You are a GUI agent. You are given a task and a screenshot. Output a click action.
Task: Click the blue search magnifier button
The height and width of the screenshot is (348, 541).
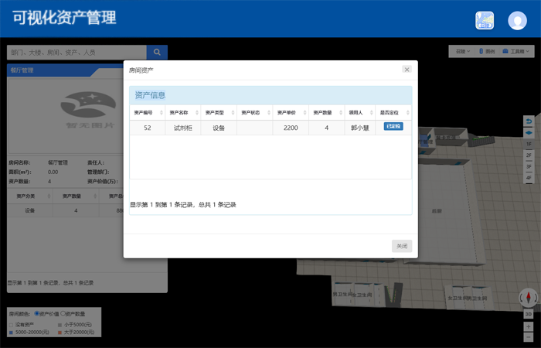click(x=157, y=53)
